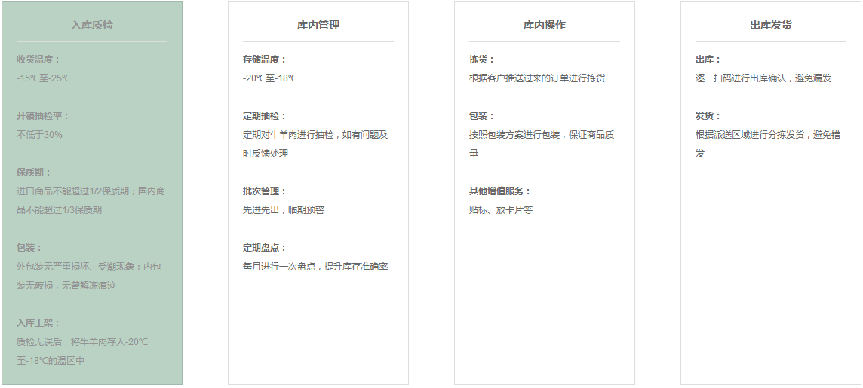Open the 库内操作 card header
This screenshot has height=388, width=863.
[x=544, y=25]
